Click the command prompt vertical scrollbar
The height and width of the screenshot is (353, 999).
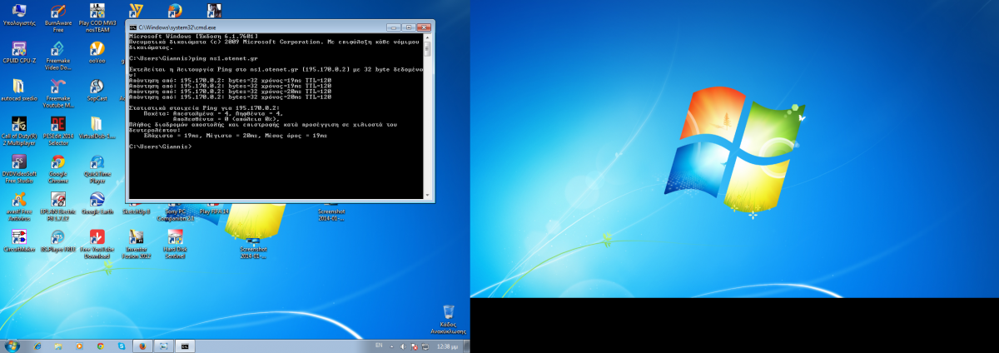click(428, 115)
